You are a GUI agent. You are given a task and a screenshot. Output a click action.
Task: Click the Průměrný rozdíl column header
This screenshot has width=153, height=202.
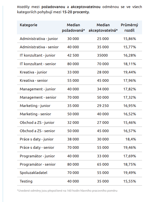click(x=129, y=28)
